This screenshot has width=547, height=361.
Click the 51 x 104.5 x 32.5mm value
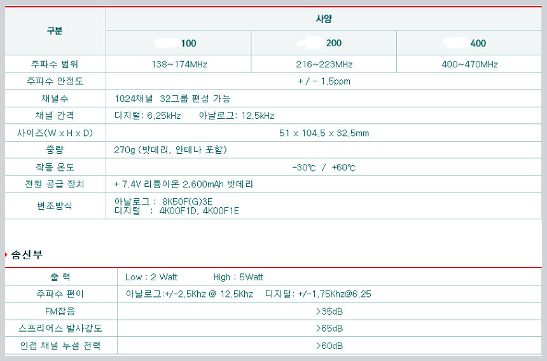point(324,133)
